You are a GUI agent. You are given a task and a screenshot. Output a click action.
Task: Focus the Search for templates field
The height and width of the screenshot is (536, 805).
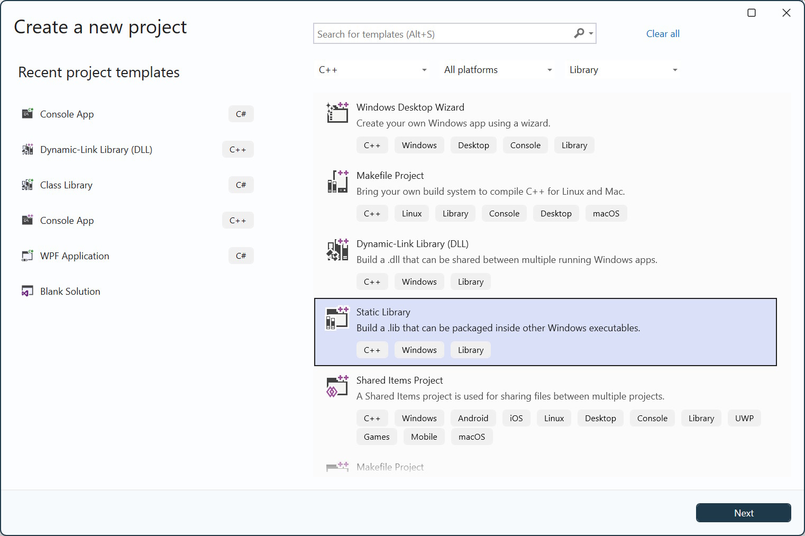click(442, 34)
